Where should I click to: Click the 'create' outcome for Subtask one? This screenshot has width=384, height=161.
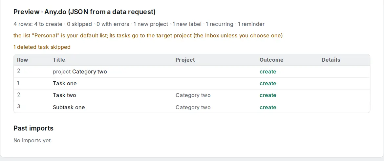pyautogui.click(x=268, y=107)
